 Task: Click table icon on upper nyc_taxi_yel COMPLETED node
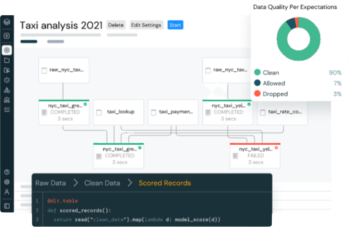pos(208,112)
